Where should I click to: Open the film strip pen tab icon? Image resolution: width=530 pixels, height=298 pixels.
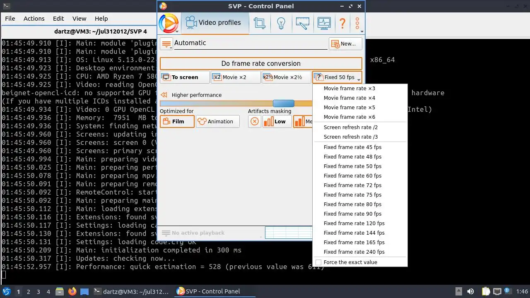pos(303,23)
